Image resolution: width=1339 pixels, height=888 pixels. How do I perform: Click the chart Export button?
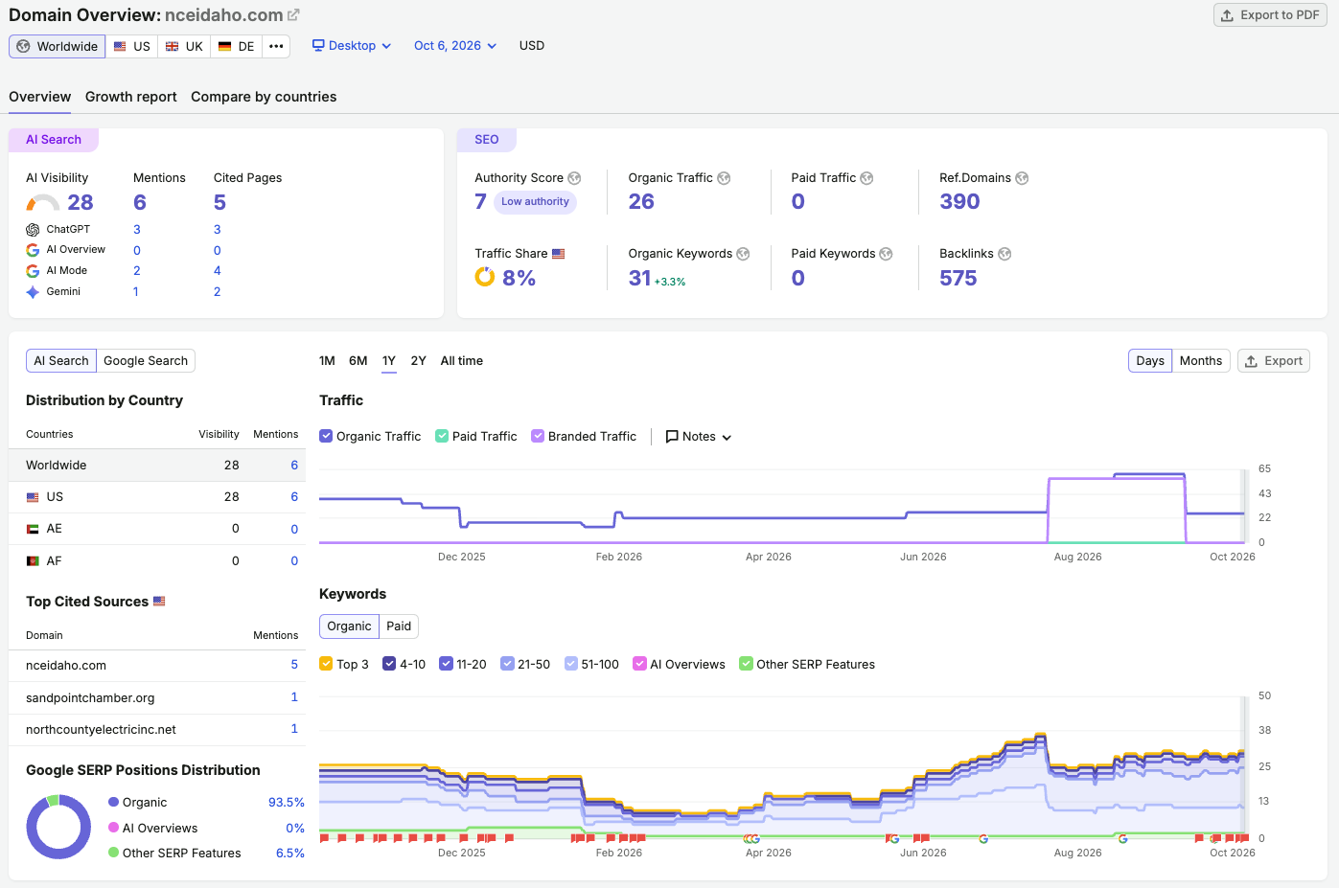click(x=1274, y=361)
